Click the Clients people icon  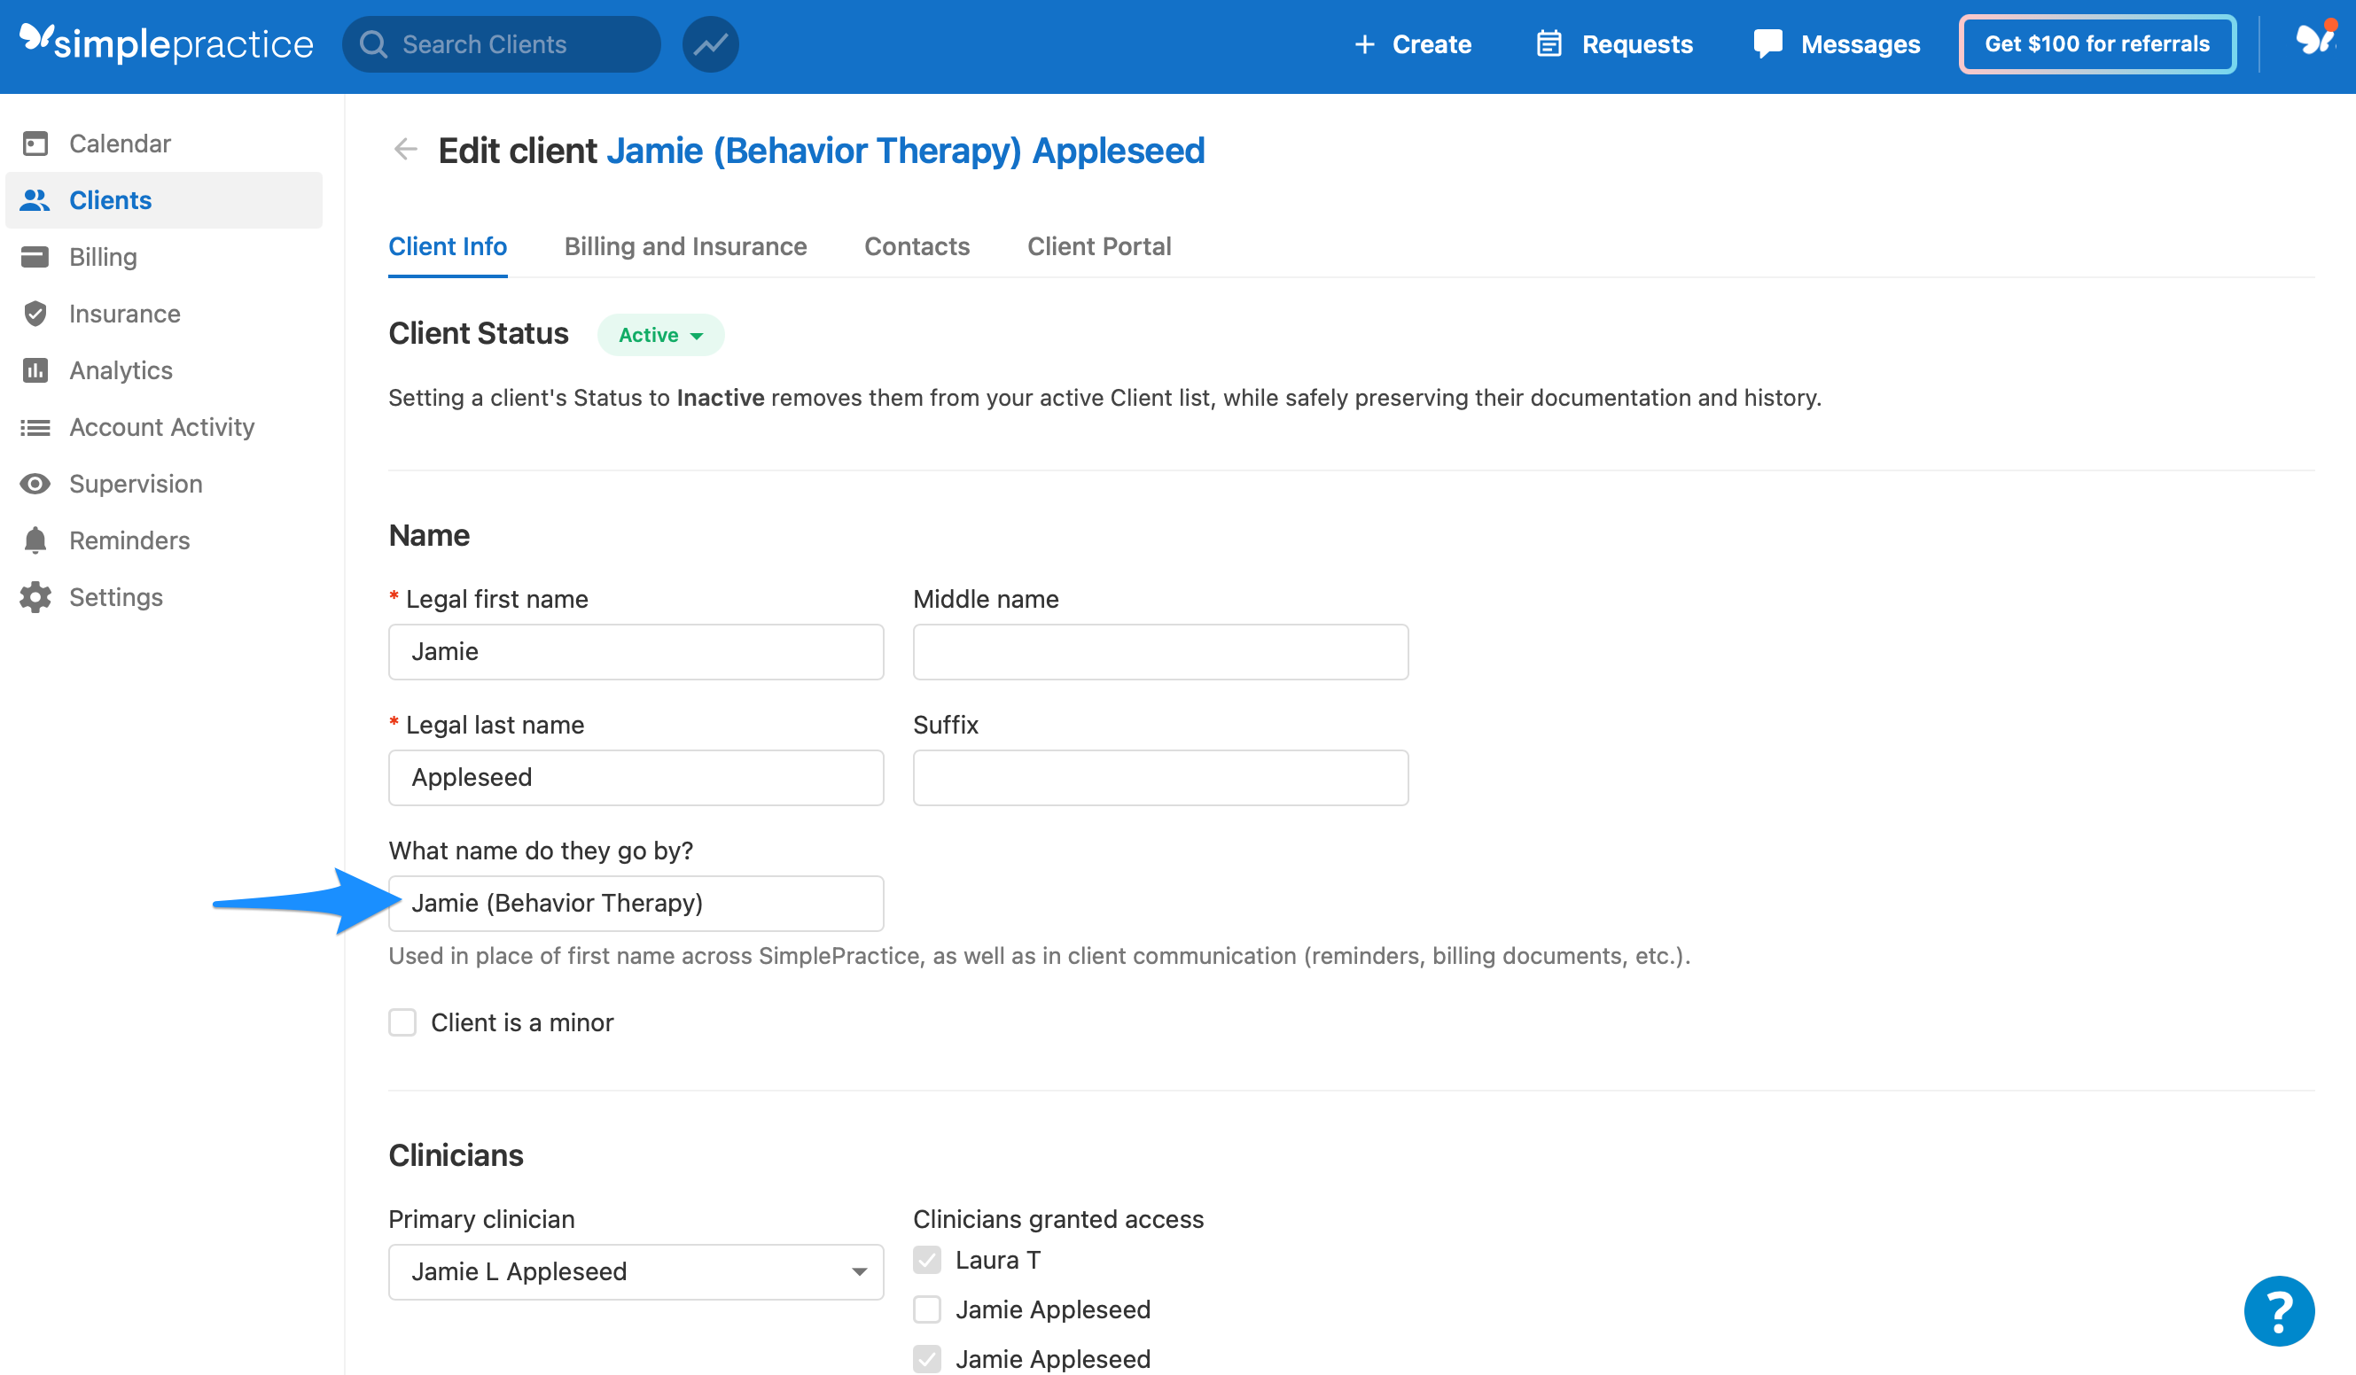click(x=35, y=200)
